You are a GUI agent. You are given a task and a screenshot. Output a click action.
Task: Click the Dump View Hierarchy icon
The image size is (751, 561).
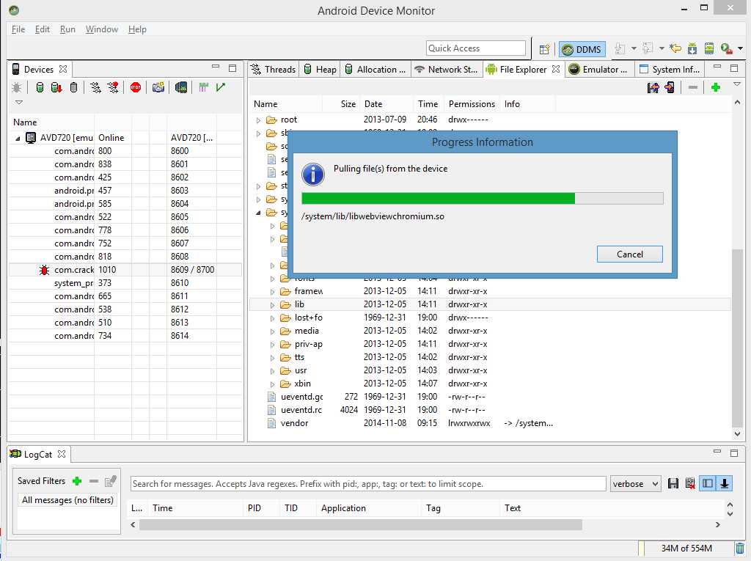(181, 88)
